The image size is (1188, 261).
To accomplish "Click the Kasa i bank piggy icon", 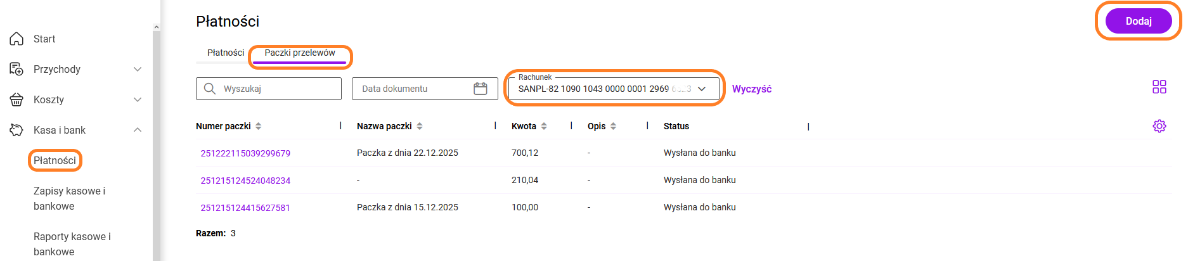I will [16, 130].
